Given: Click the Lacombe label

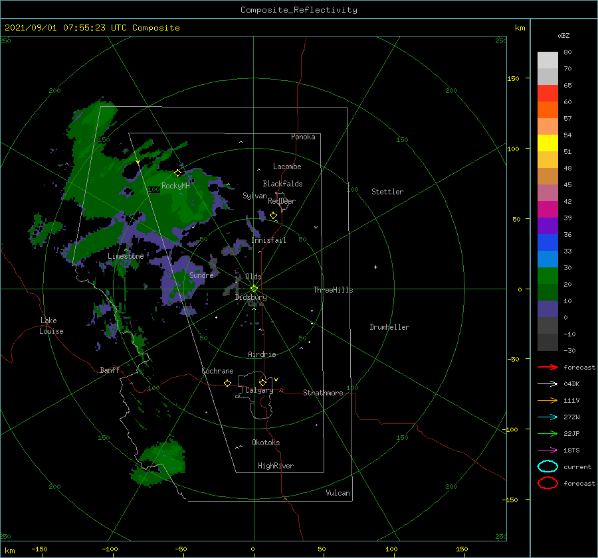Looking at the screenshot, I should coord(287,167).
